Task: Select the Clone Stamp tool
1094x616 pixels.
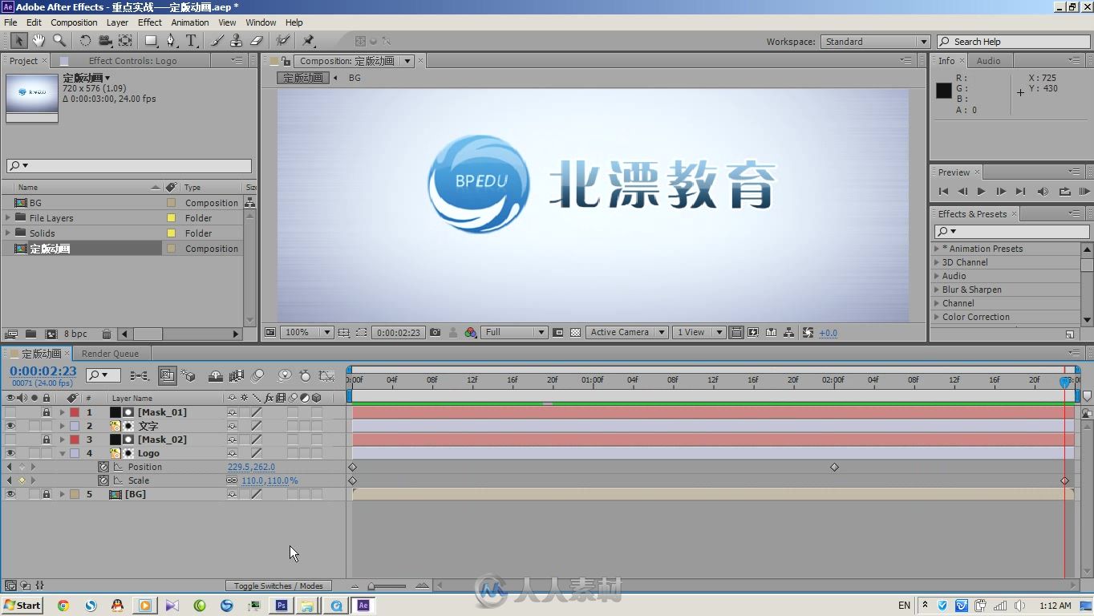Action: (x=237, y=41)
